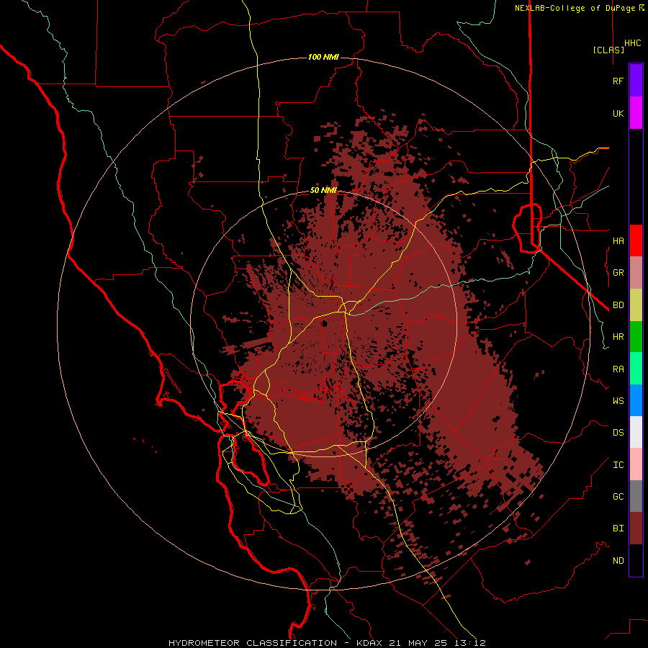
Task: Click the 'DS' legend label
Action: (x=618, y=433)
